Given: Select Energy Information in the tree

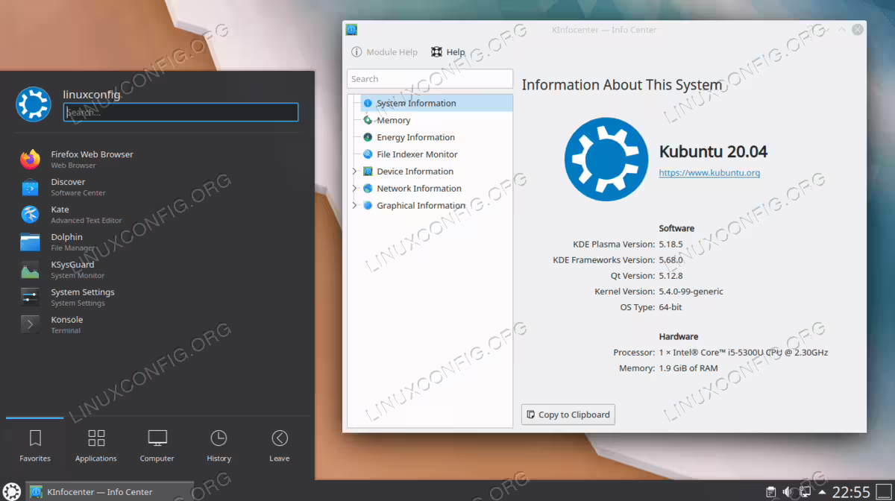Looking at the screenshot, I should [x=415, y=138].
